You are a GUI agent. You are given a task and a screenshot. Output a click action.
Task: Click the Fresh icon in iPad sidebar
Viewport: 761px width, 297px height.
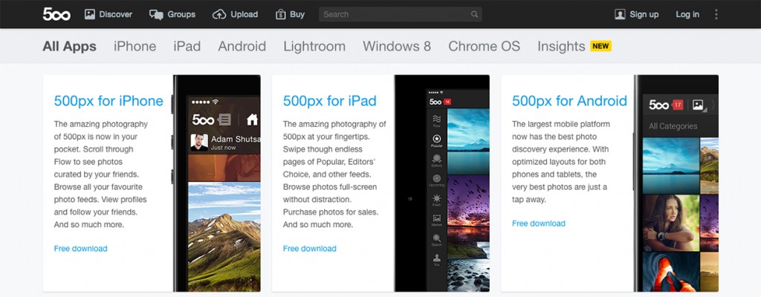coord(437,200)
